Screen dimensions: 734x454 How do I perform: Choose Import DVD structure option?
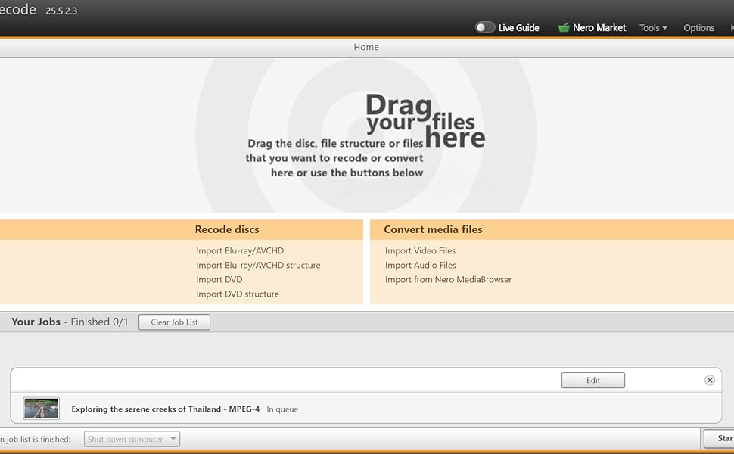point(238,294)
